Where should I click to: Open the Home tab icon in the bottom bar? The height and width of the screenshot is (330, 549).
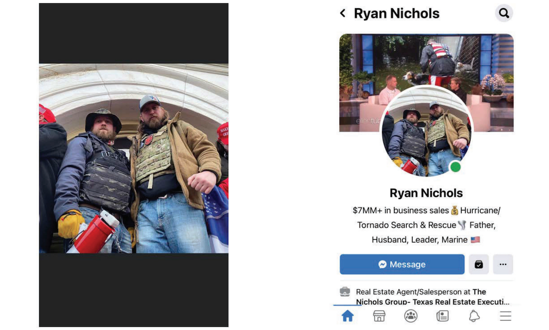(348, 316)
